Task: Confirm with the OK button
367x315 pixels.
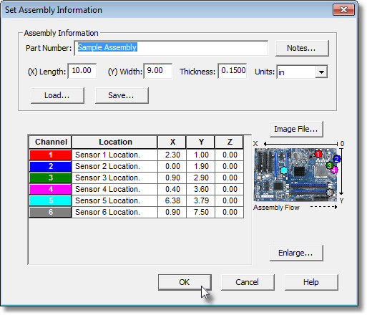Action: pos(185,282)
